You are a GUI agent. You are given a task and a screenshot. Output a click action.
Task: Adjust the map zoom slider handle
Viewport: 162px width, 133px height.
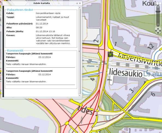[x=158, y=11]
